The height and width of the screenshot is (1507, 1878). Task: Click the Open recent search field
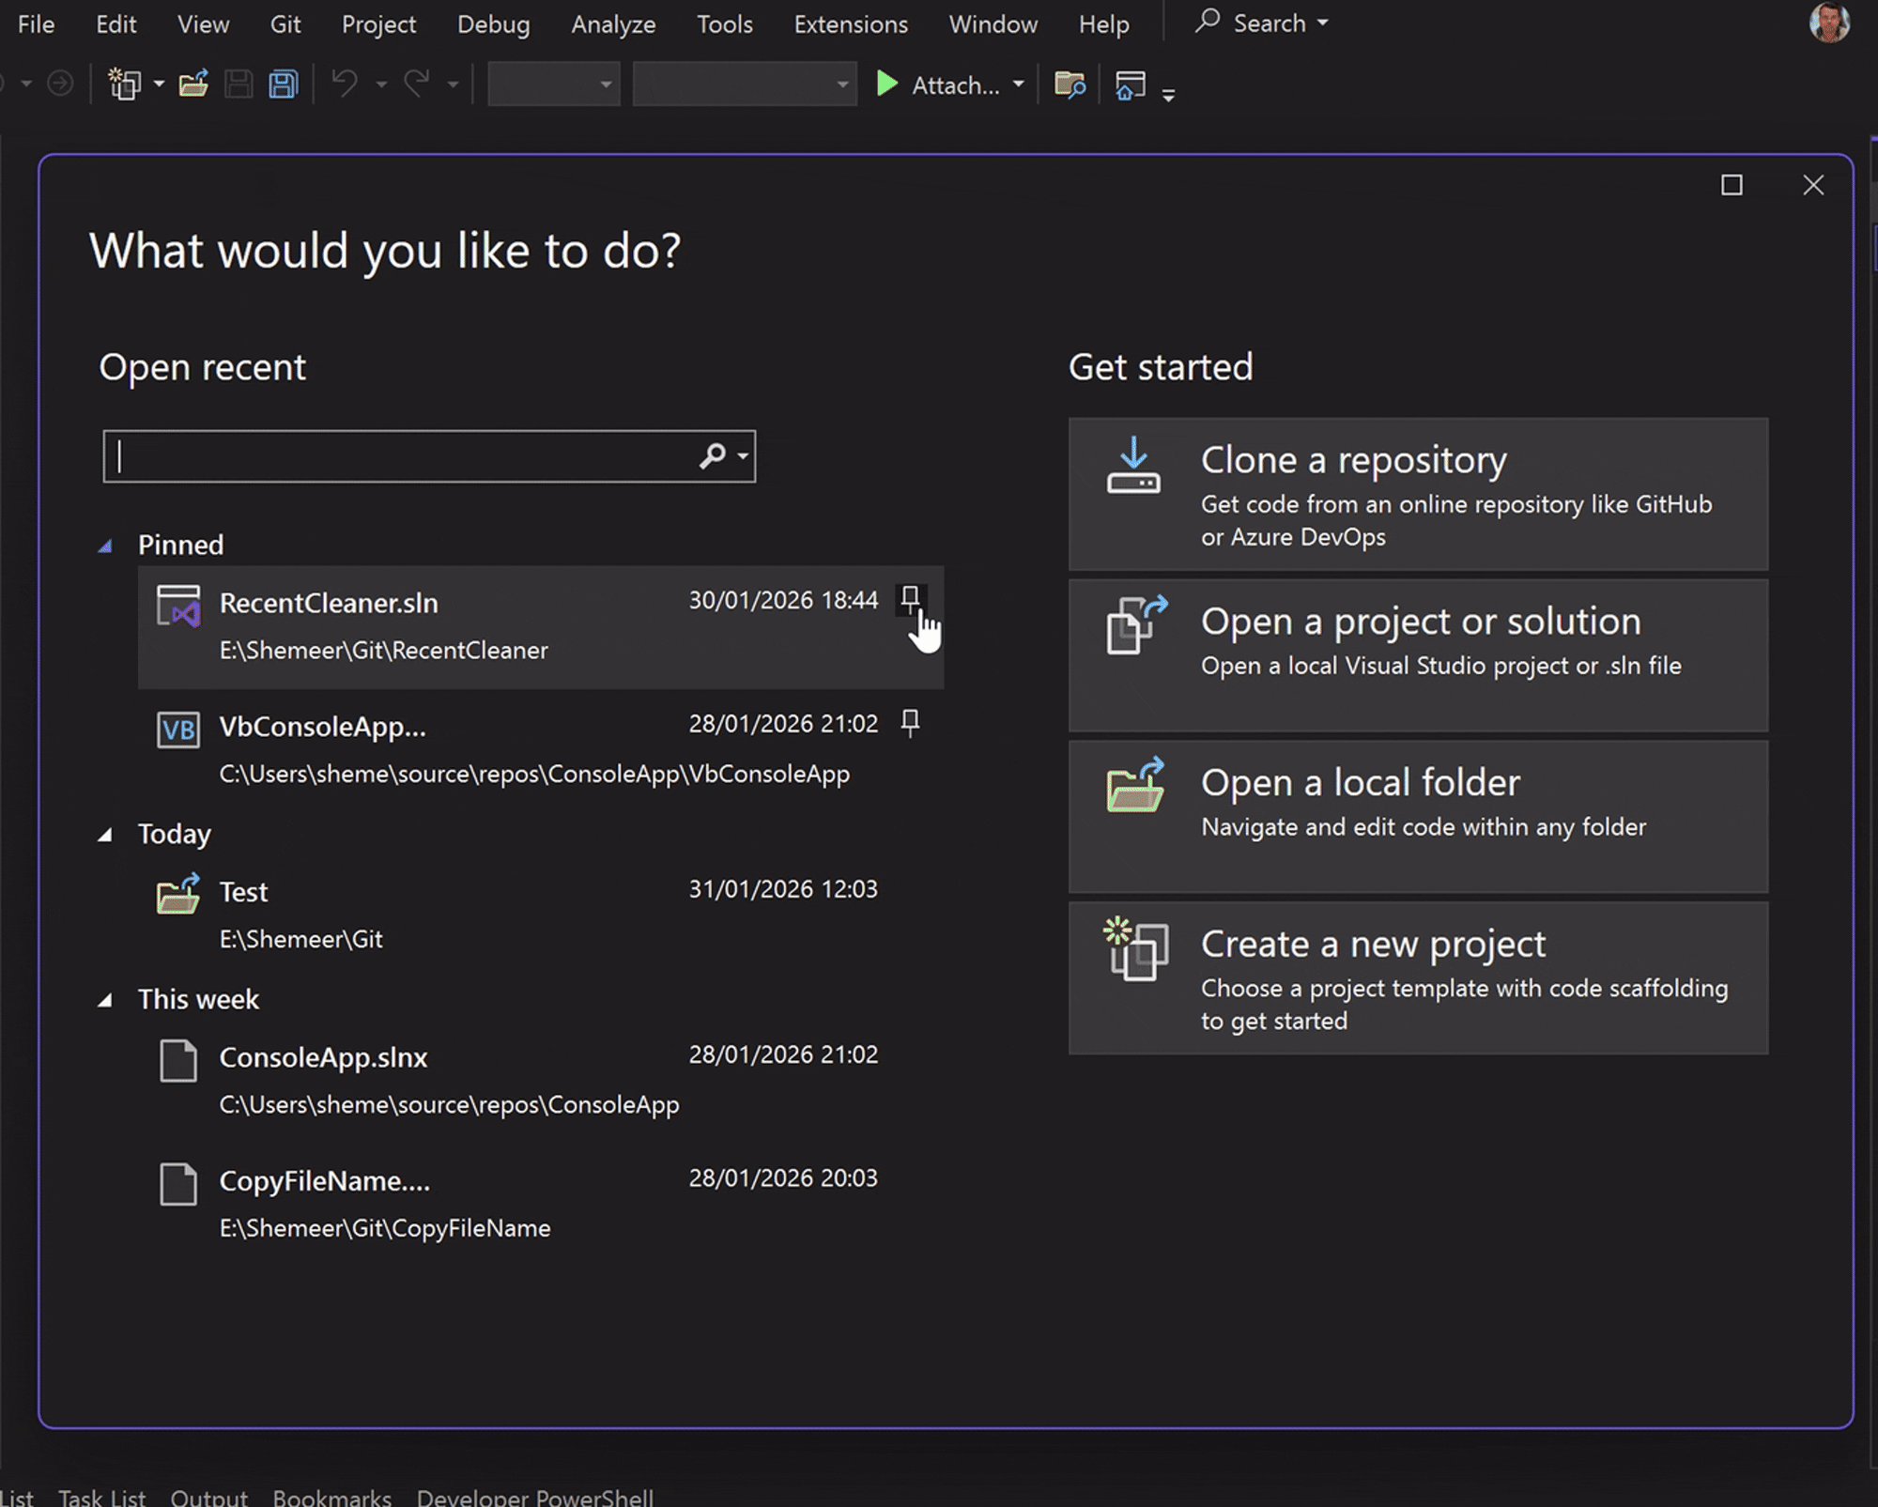click(x=404, y=456)
